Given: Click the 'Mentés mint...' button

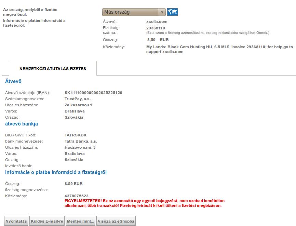Looking at the screenshot, I should pyautogui.click(x=81, y=221).
